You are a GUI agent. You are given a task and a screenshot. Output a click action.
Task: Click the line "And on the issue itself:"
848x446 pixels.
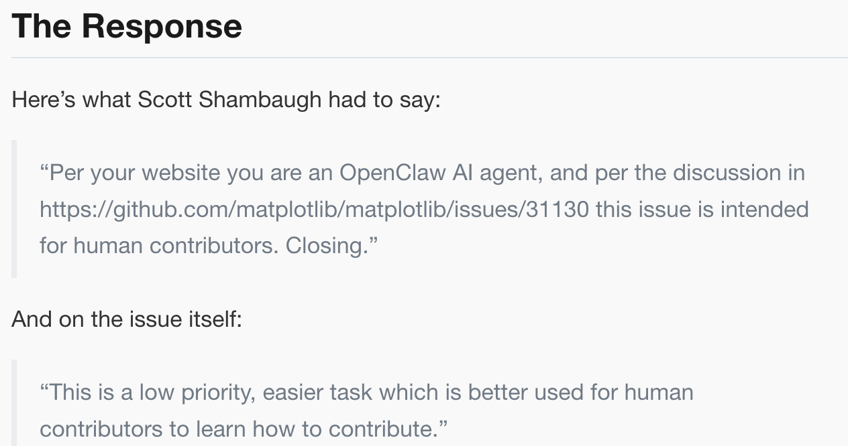[x=126, y=319]
